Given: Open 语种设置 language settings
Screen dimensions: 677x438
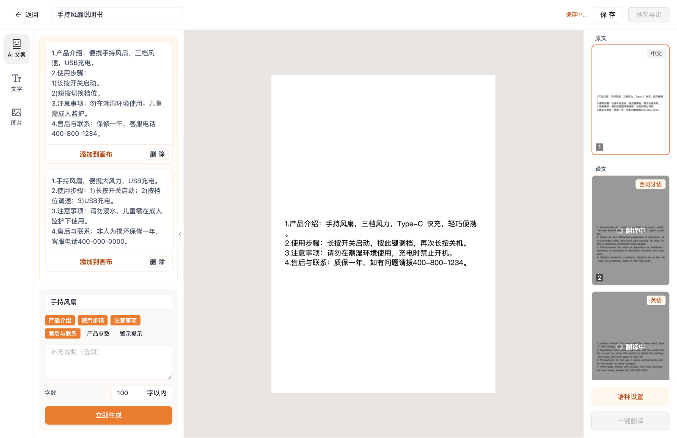Looking at the screenshot, I should (x=630, y=397).
